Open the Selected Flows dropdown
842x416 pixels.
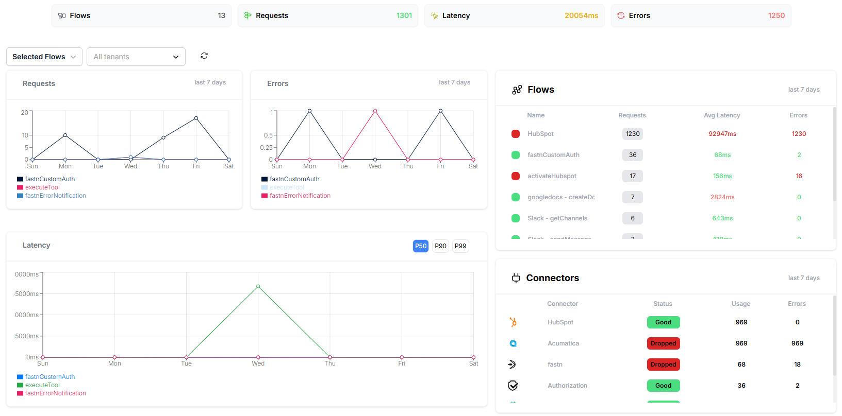click(44, 57)
